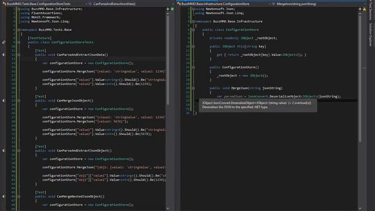Click _rootObject in the private readonly field line

click(266, 38)
